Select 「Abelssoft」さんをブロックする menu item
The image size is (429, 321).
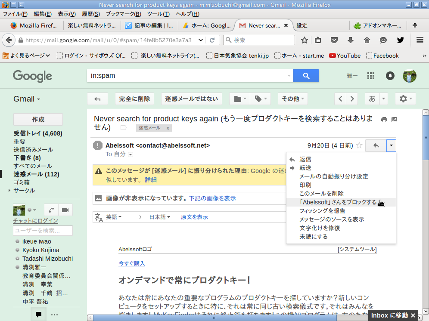[x=341, y=202]
